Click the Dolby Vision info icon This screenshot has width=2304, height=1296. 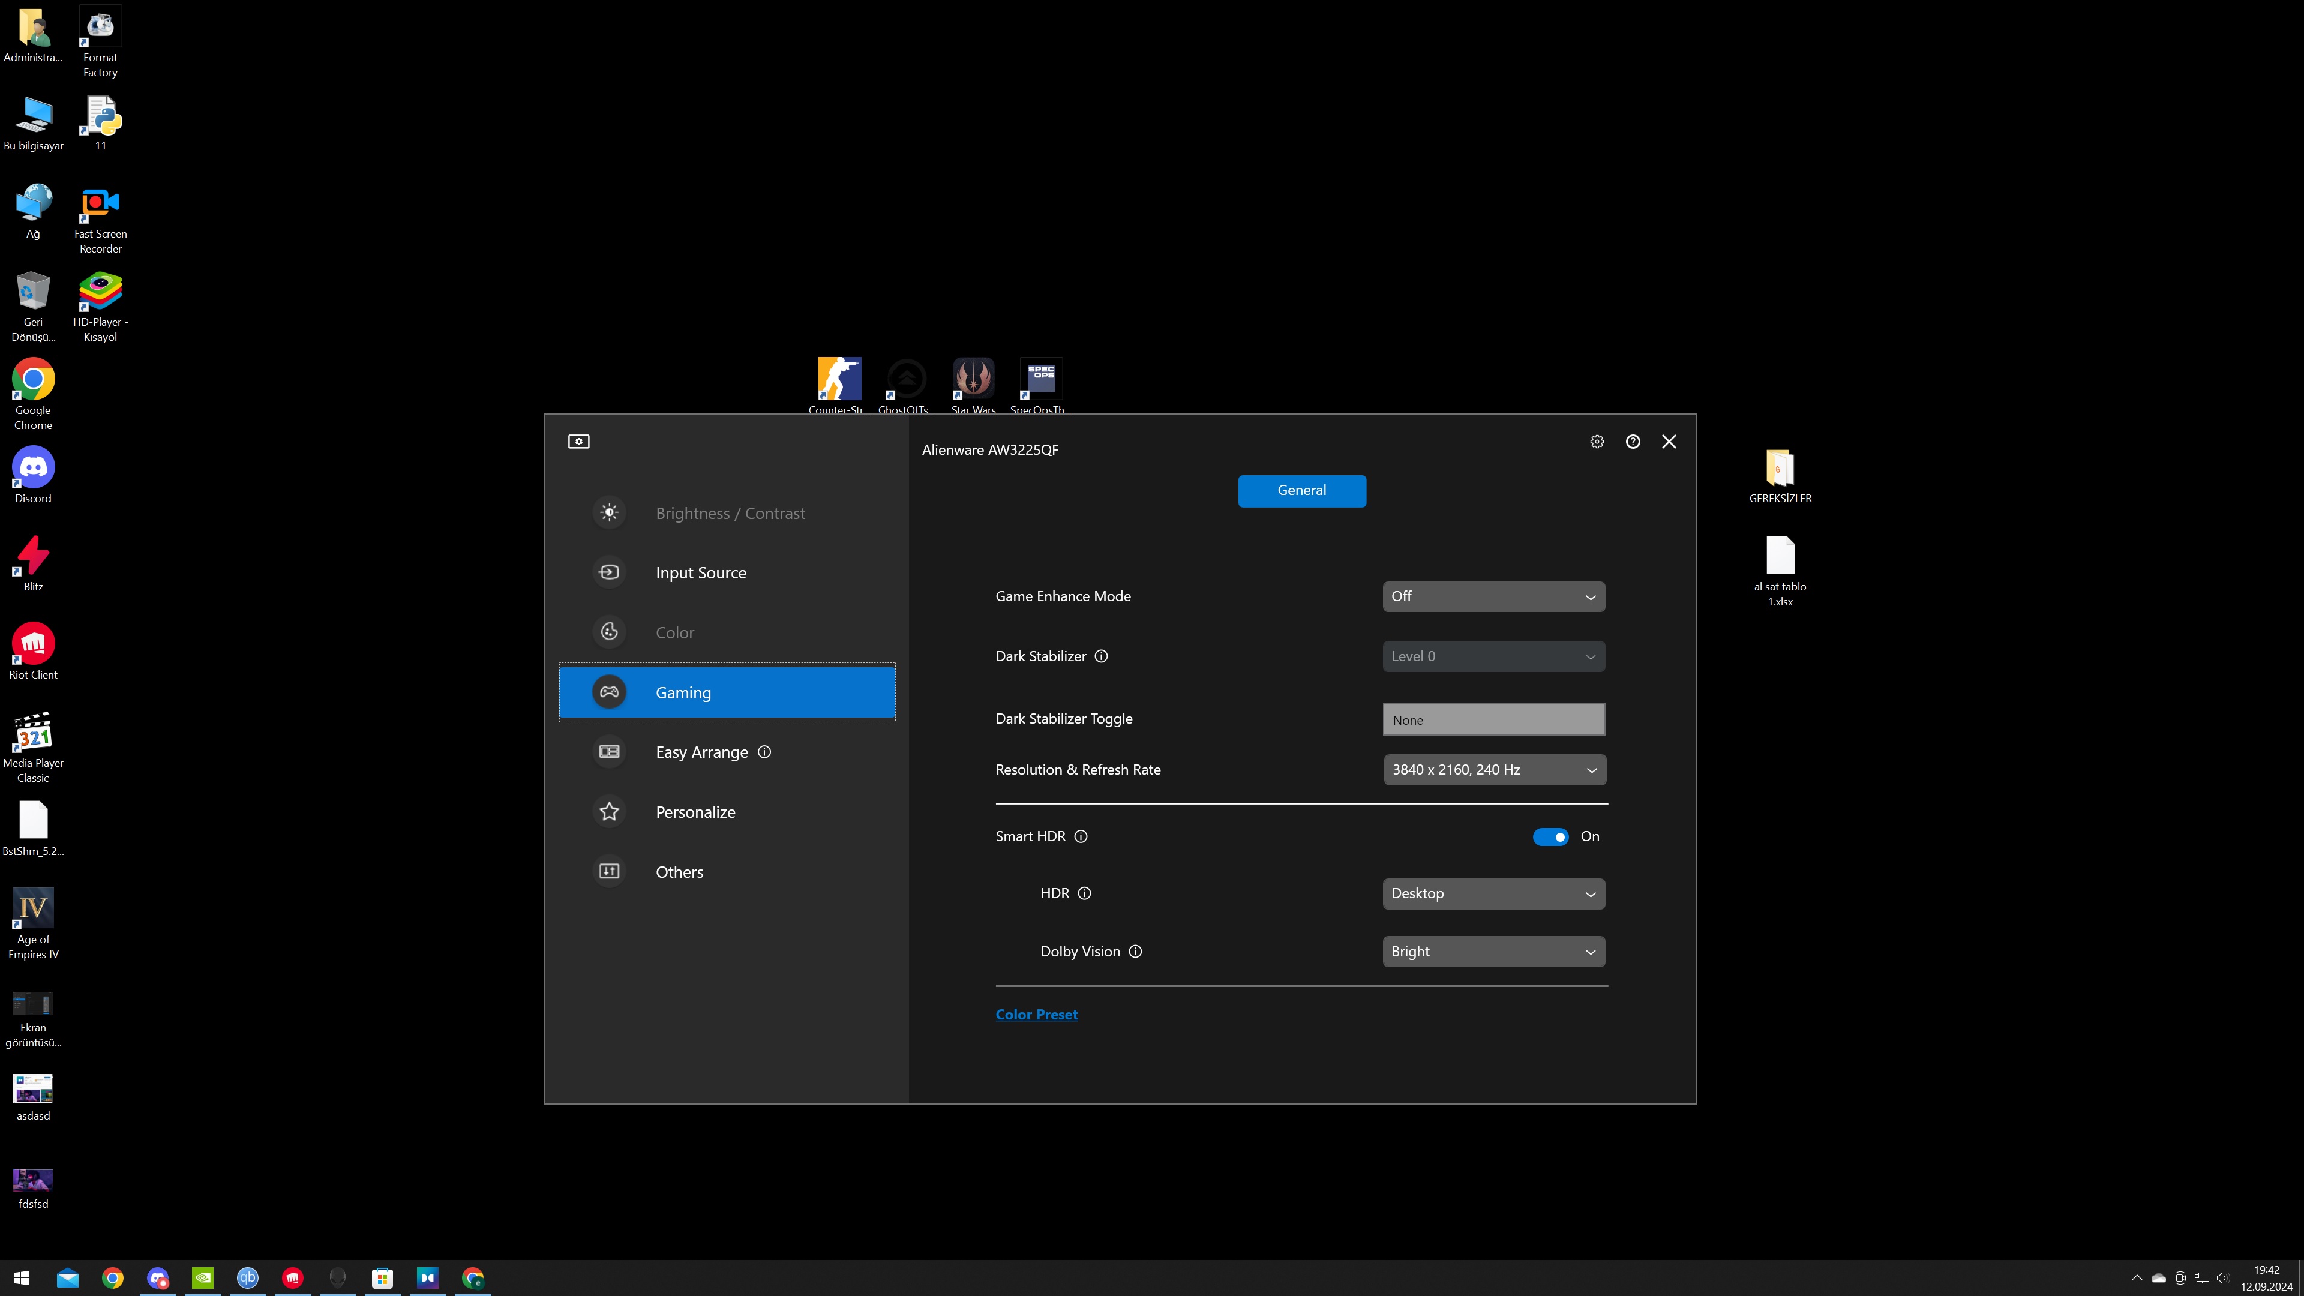coord(1135,952)
